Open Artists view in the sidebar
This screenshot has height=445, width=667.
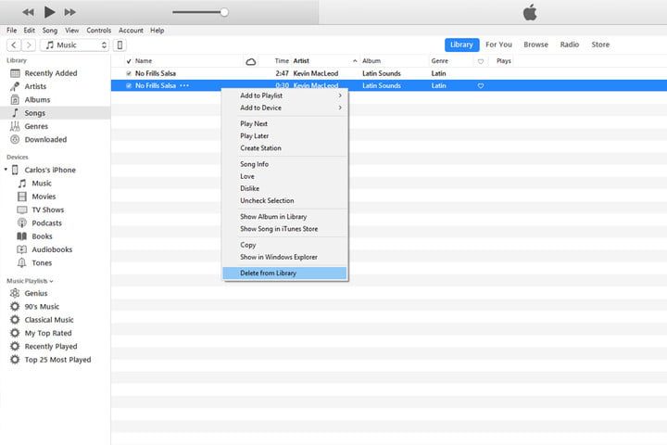point(35,86)
